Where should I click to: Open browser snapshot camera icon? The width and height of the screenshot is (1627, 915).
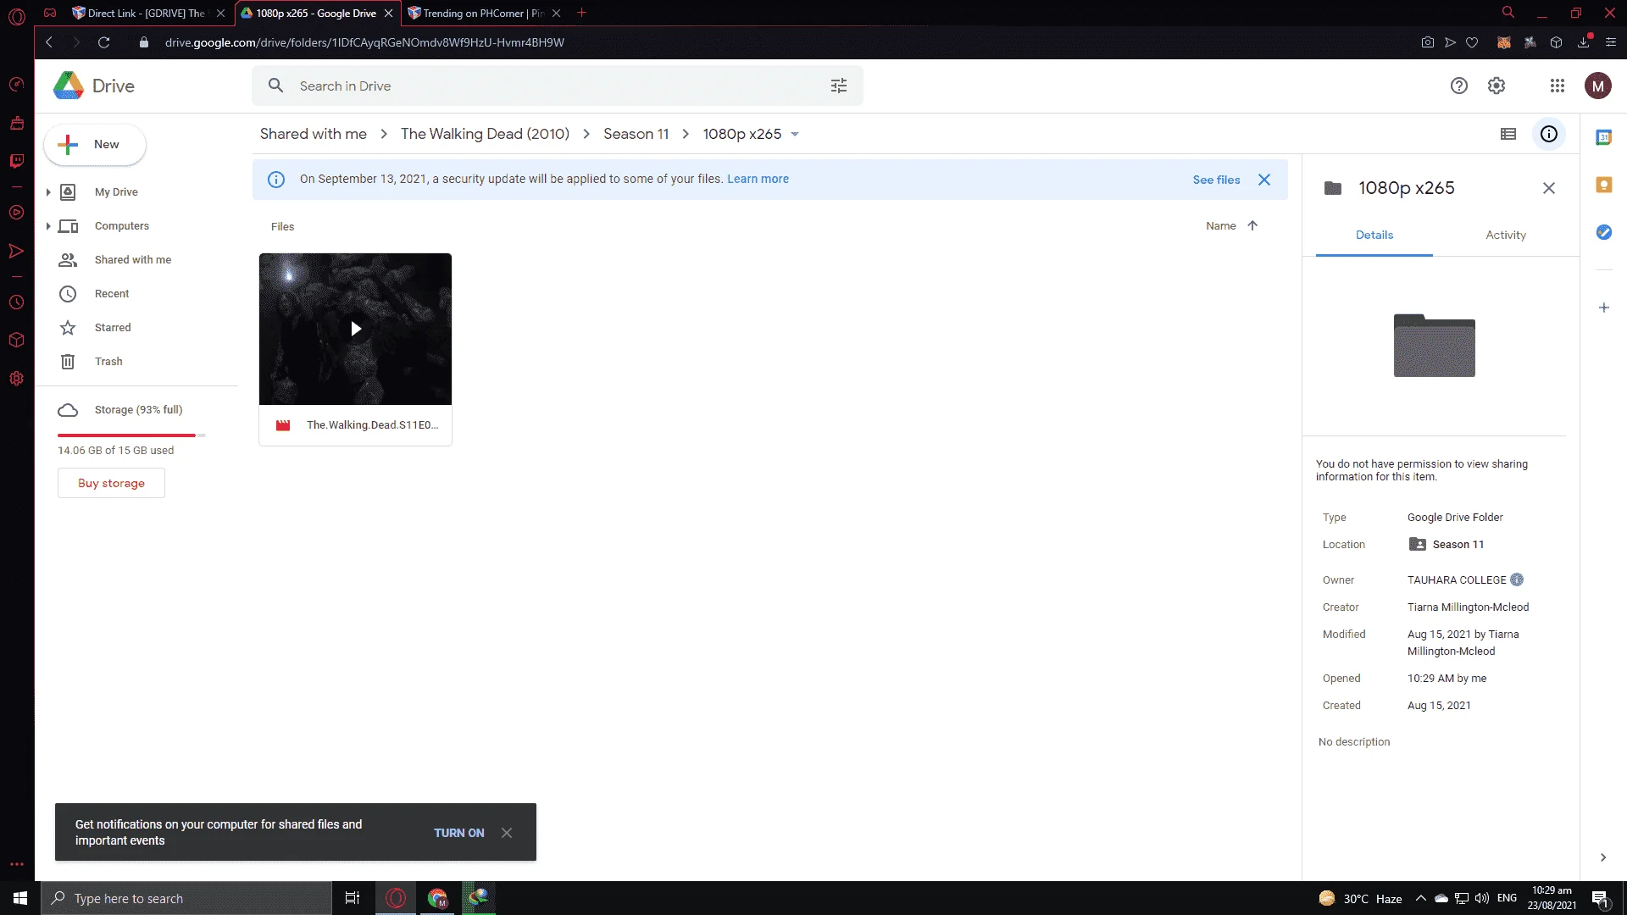(1428, 42)
